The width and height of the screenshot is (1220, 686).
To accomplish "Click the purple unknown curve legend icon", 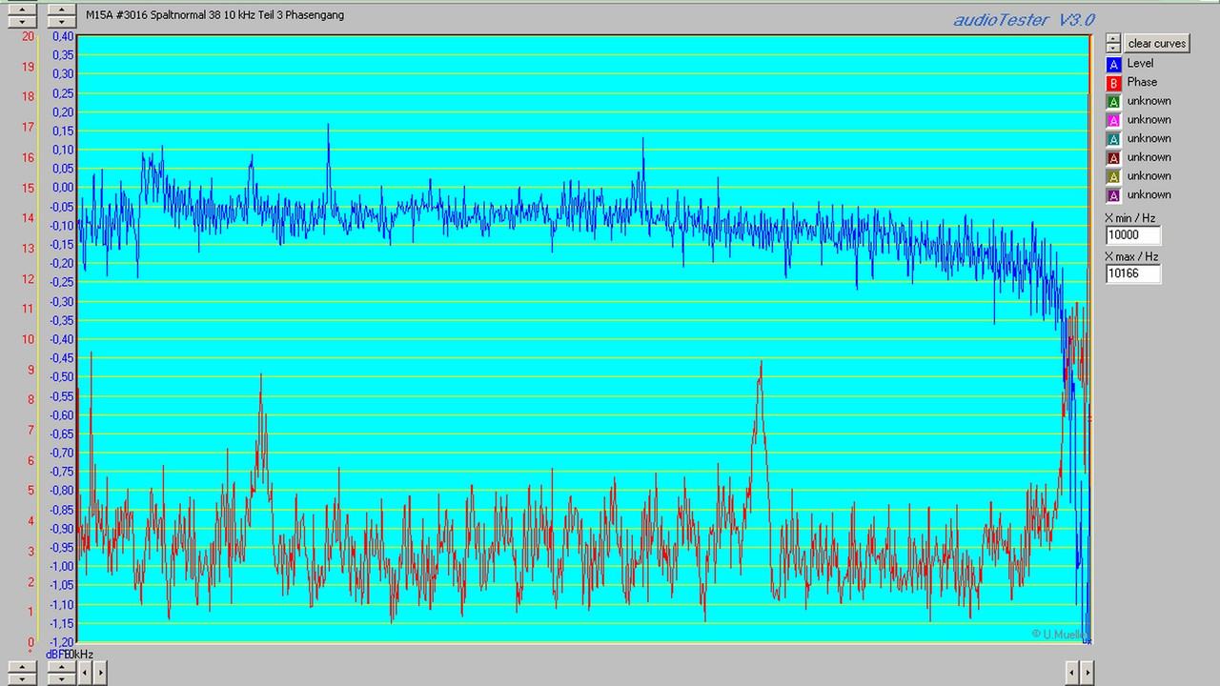I will click(1113, 194).
